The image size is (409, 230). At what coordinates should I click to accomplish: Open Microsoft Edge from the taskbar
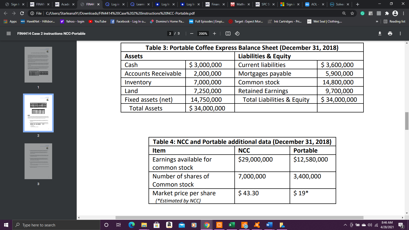(131, 225)
